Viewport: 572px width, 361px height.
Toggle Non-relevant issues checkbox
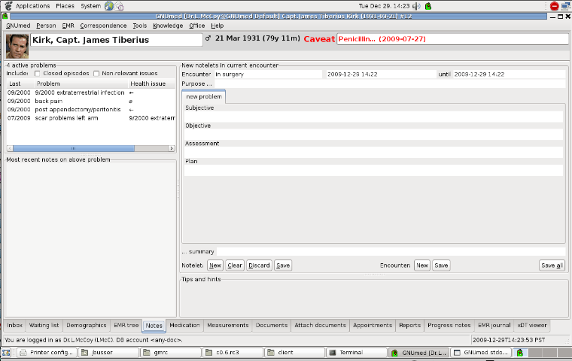(x=96, y=74)
